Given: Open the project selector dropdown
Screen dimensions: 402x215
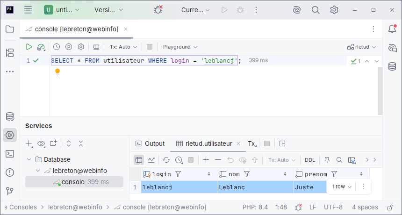Looking at the screenshot, I should tap(62, 10).
